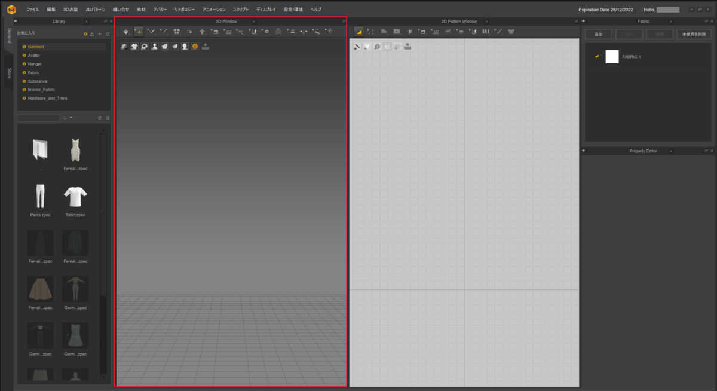Toggle list view in Library browser

[108, 118]
